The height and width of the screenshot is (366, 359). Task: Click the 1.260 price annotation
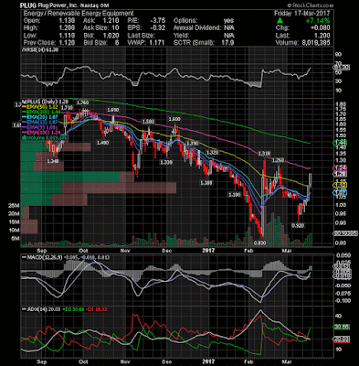coord(278,160)
